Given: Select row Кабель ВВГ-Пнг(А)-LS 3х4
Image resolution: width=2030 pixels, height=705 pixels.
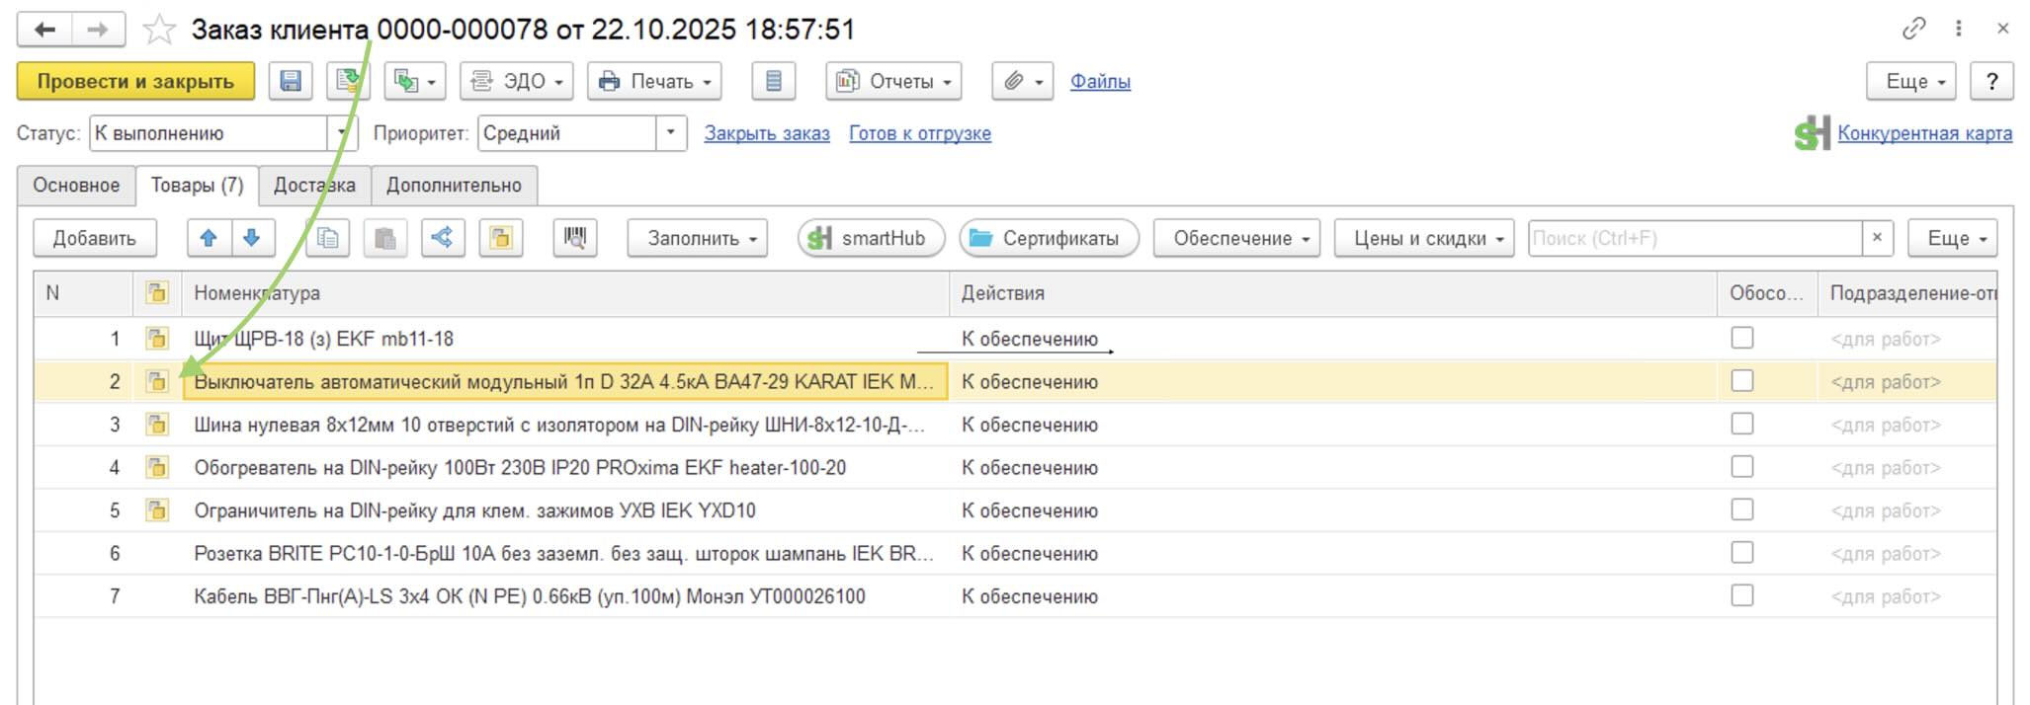Looking at the screenshot, I should 1015,596.
